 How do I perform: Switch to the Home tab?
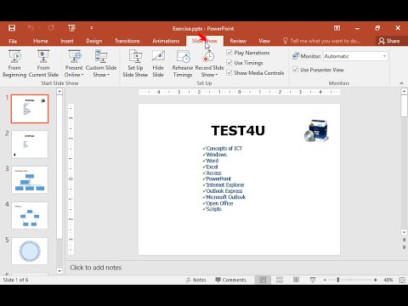(x=41, y=41)
